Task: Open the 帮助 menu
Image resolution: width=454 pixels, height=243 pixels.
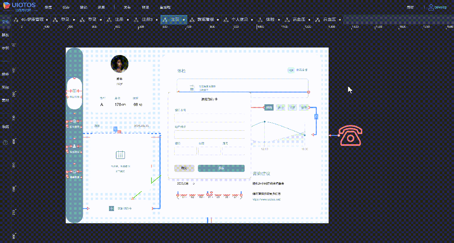Action: [x=410, y=7]
